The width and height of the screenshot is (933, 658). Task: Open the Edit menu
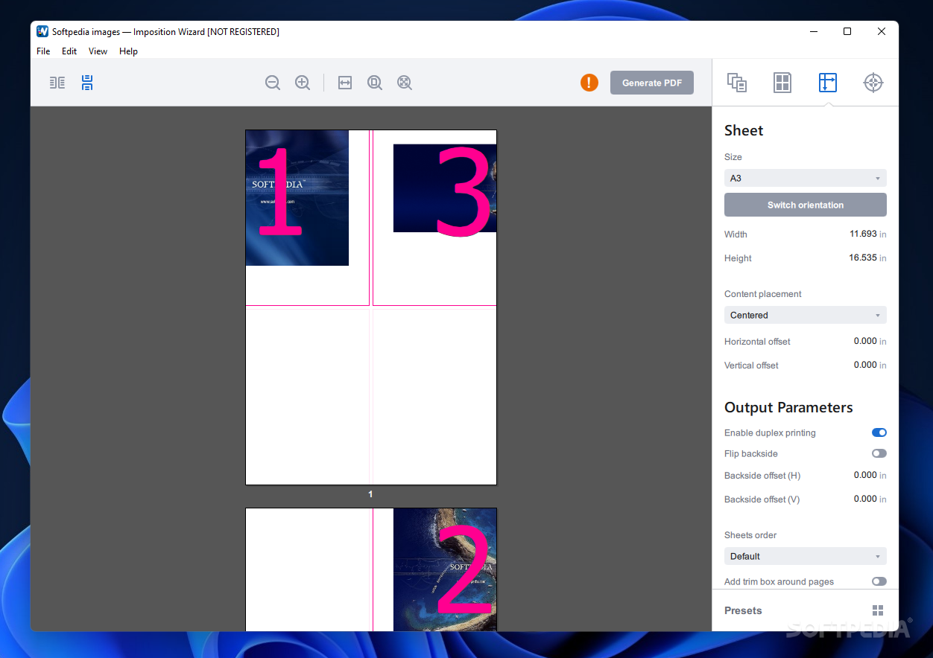tap(69, 51)
